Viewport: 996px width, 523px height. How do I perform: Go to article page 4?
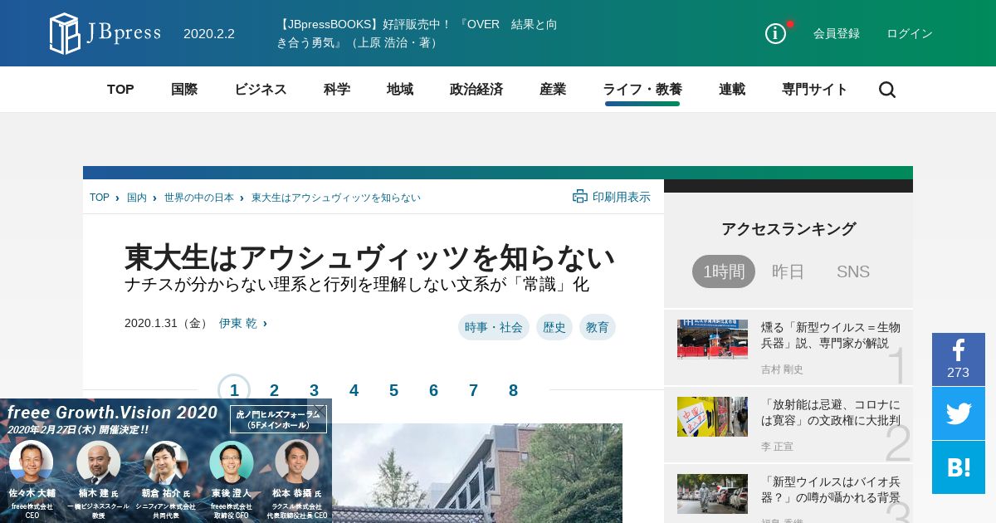coord(354,390)
